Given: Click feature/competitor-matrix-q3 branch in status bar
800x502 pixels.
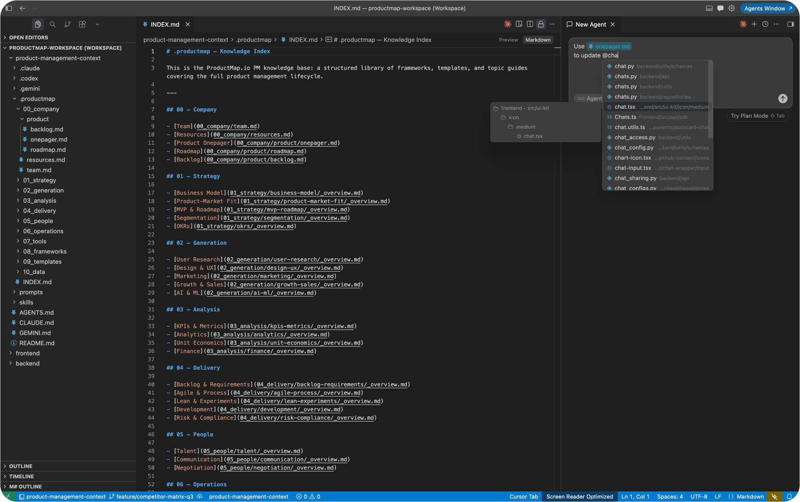Looking at the screenshot, I should 151,497.
